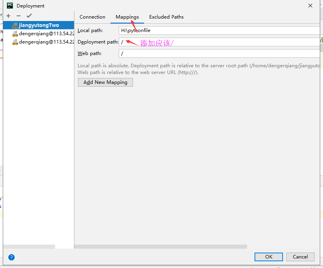The image size is (323, 268).
Task: Open help via question mark icon
Action: point(11,257)
